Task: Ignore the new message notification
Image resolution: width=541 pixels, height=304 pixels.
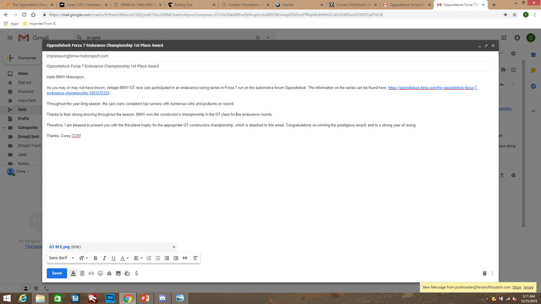Action: (x=528, y=287)
